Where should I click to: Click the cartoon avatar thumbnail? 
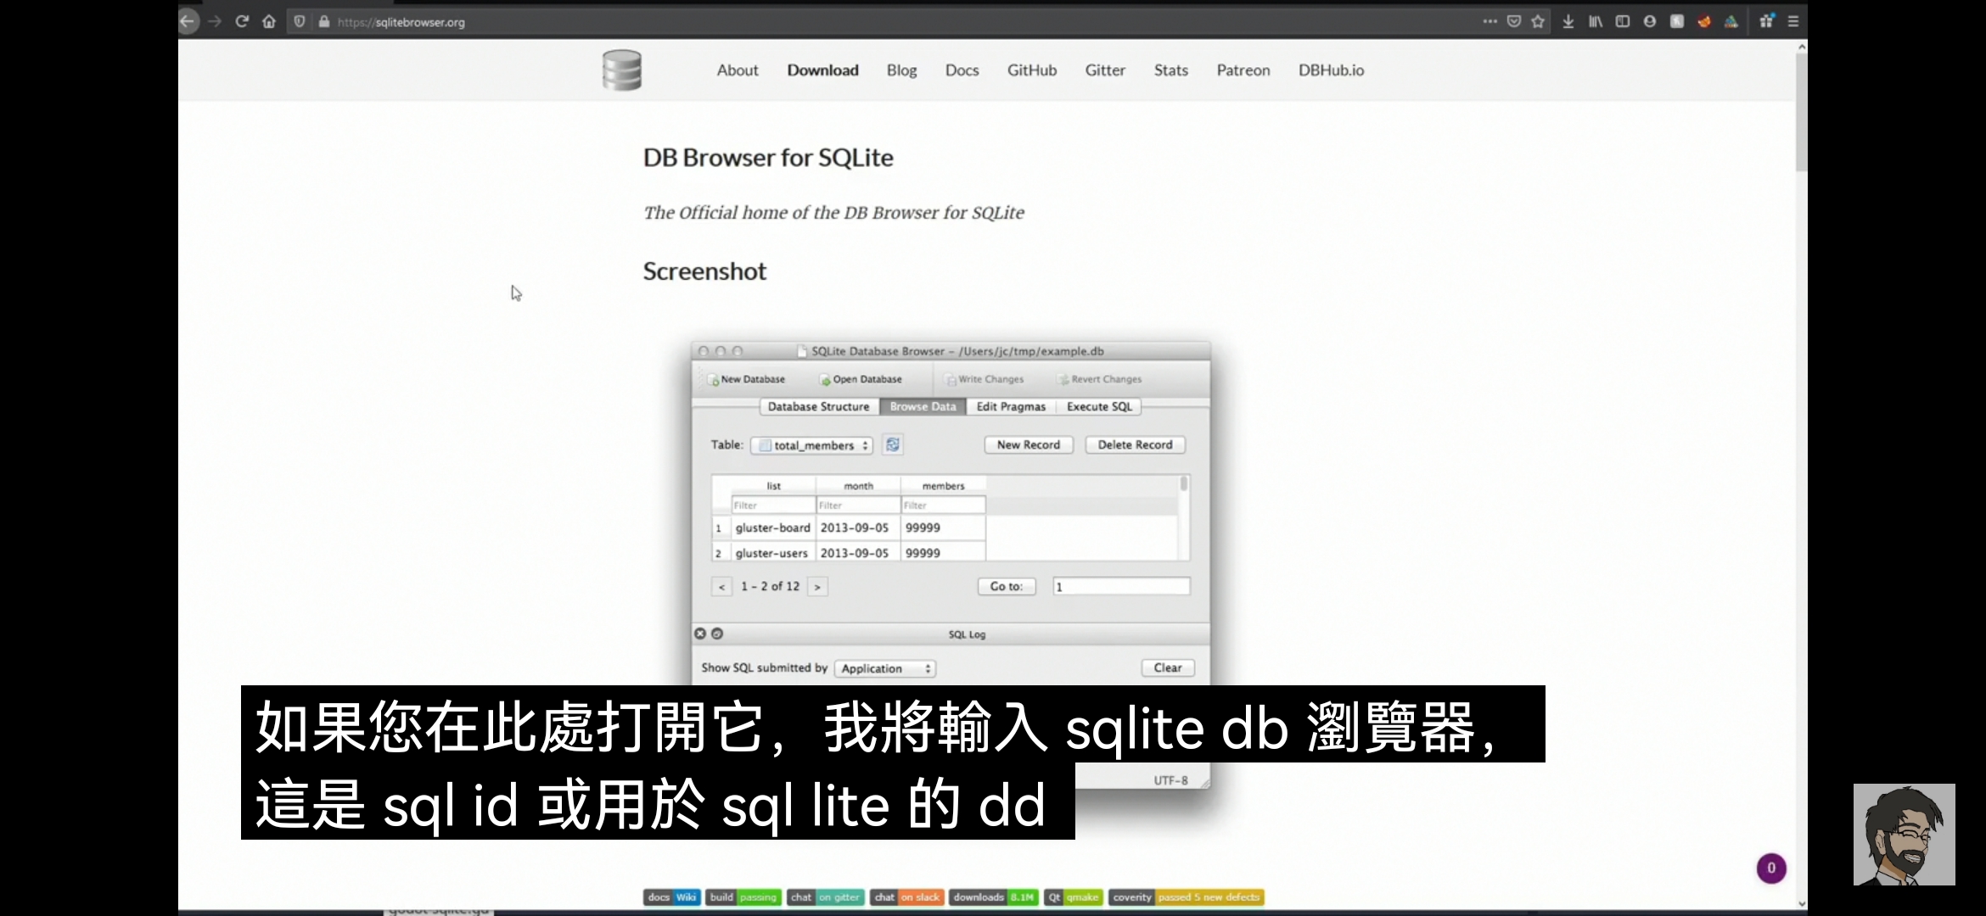[1904, 835]
